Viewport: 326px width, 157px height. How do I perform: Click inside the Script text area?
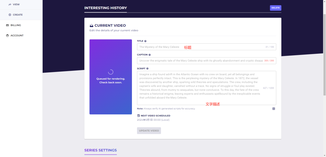coord(199,88)
